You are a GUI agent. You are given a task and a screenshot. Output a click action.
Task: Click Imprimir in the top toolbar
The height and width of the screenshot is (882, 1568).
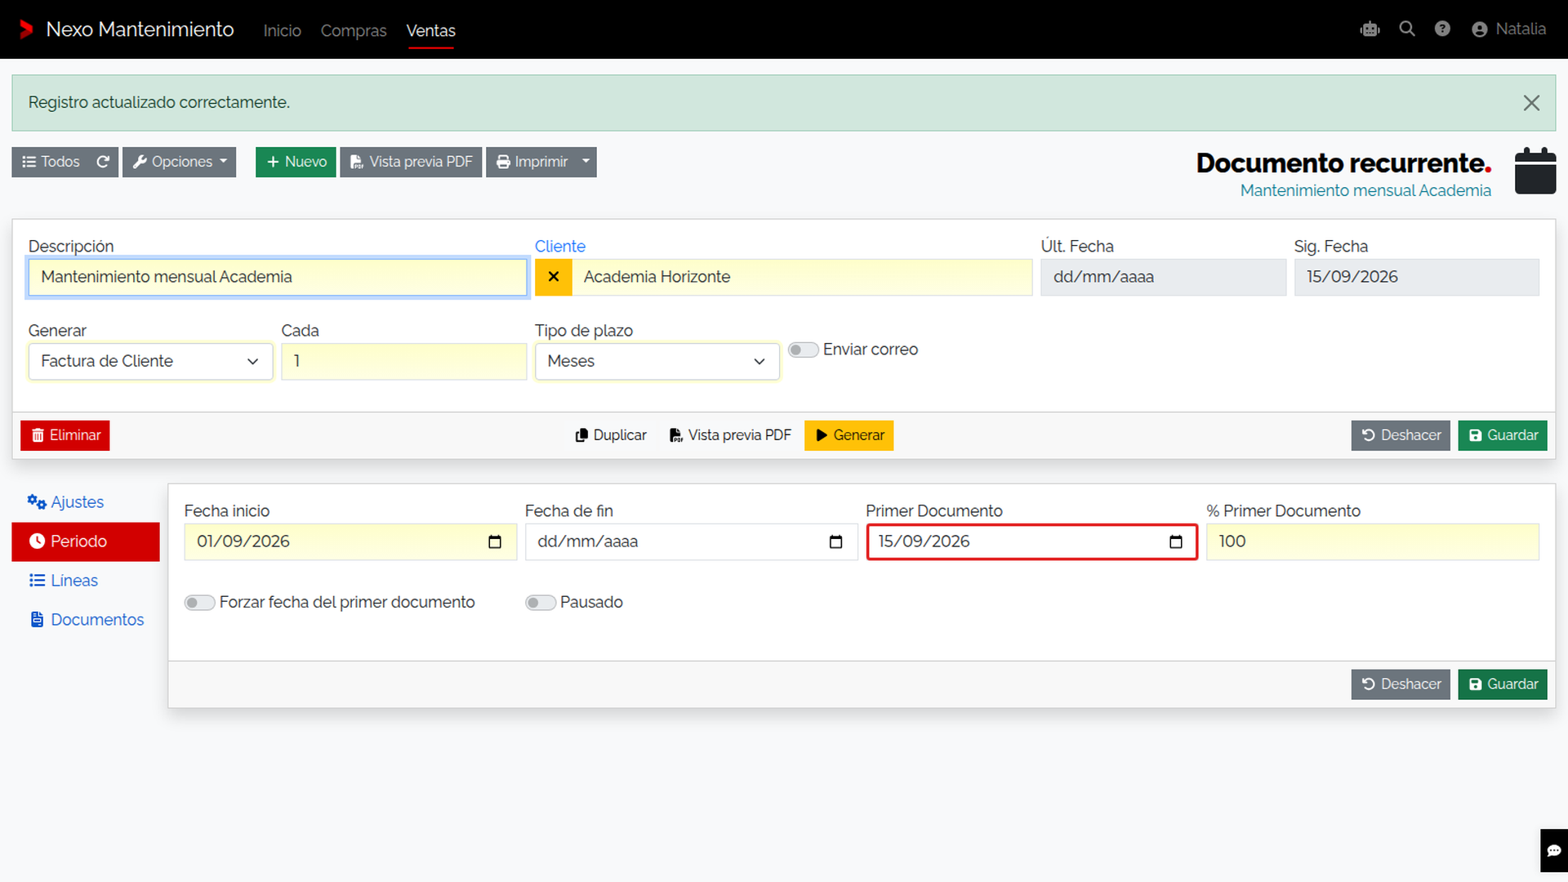(x=532, y=162)
